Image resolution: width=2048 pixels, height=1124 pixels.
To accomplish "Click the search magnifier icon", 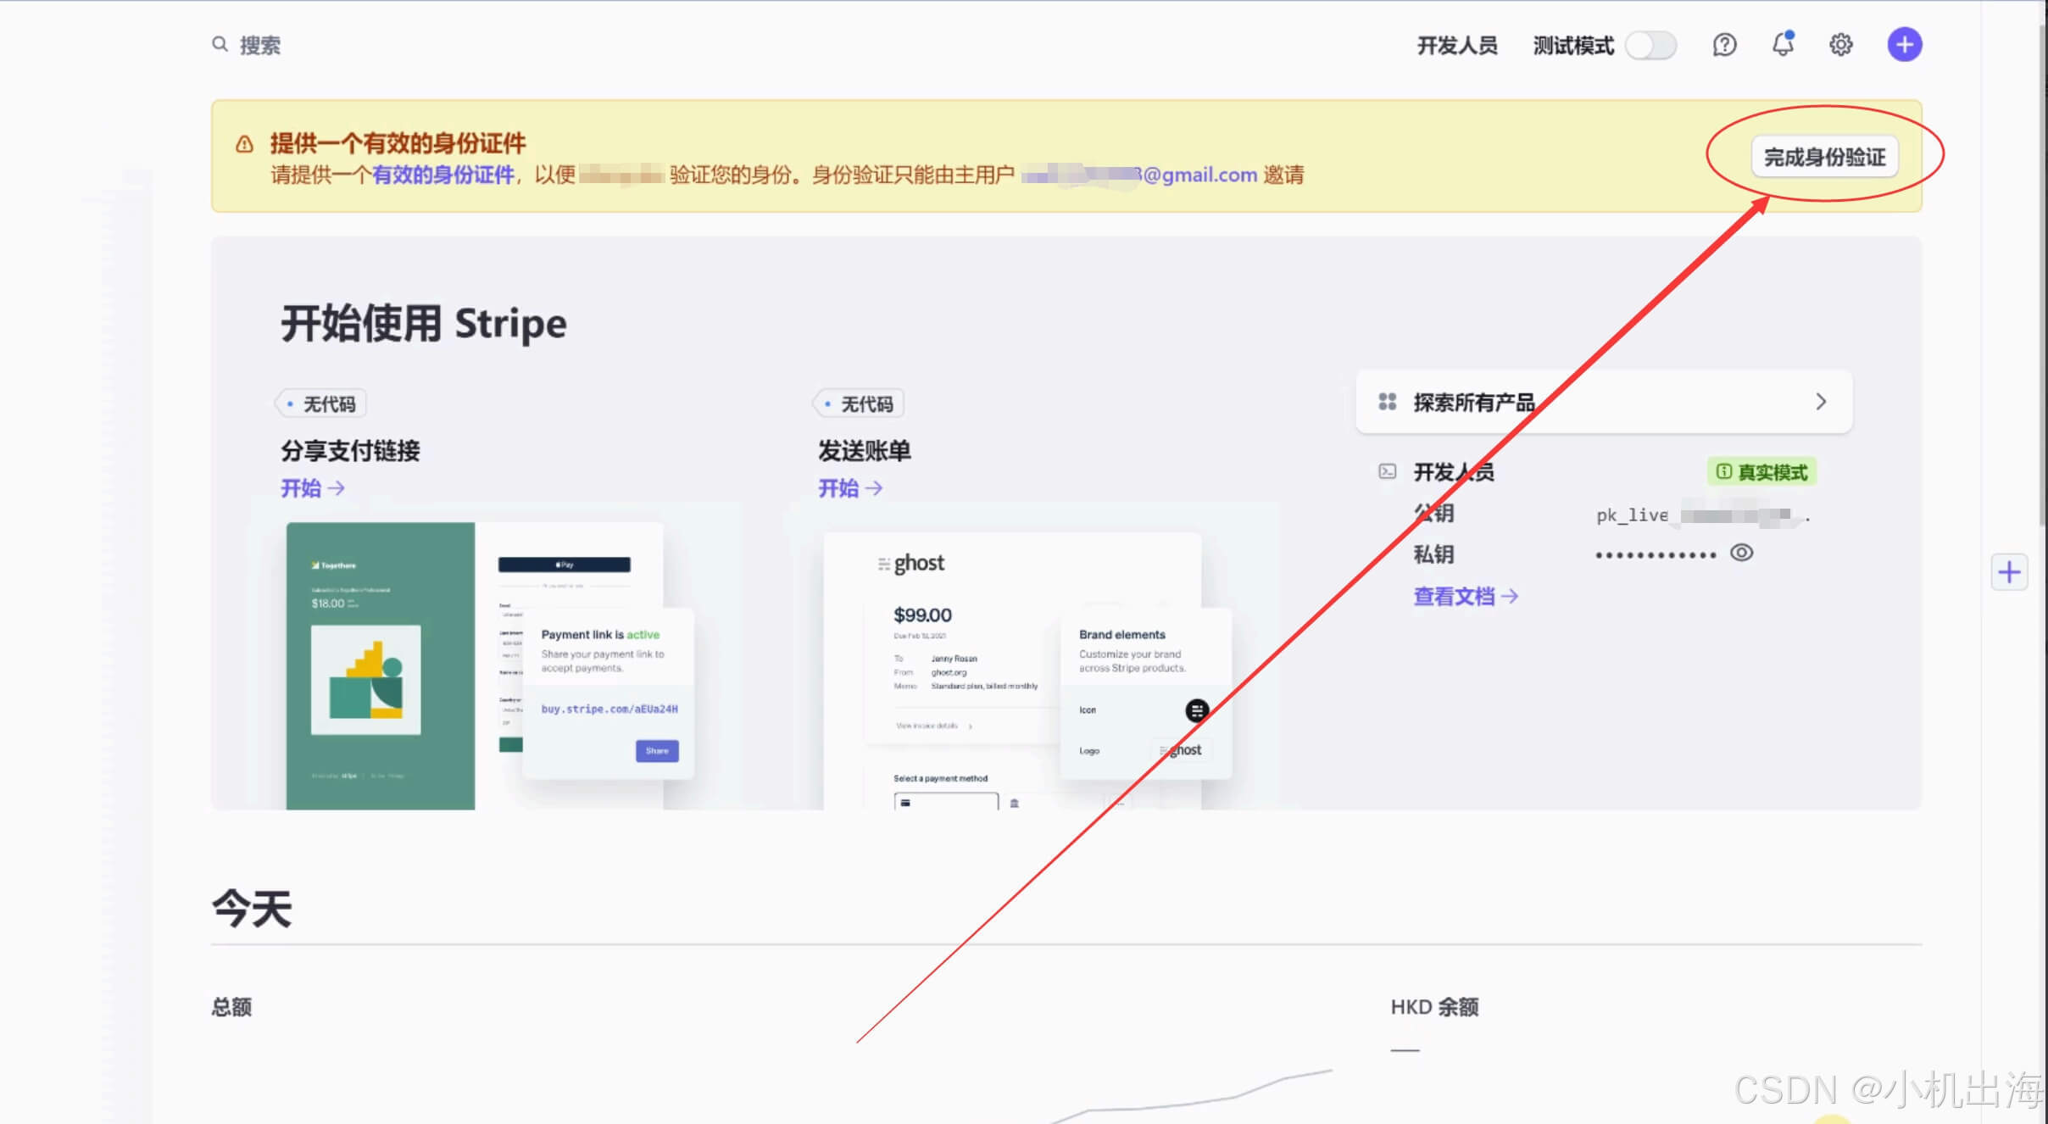I will pyautogui.click(x=220, y=44).
